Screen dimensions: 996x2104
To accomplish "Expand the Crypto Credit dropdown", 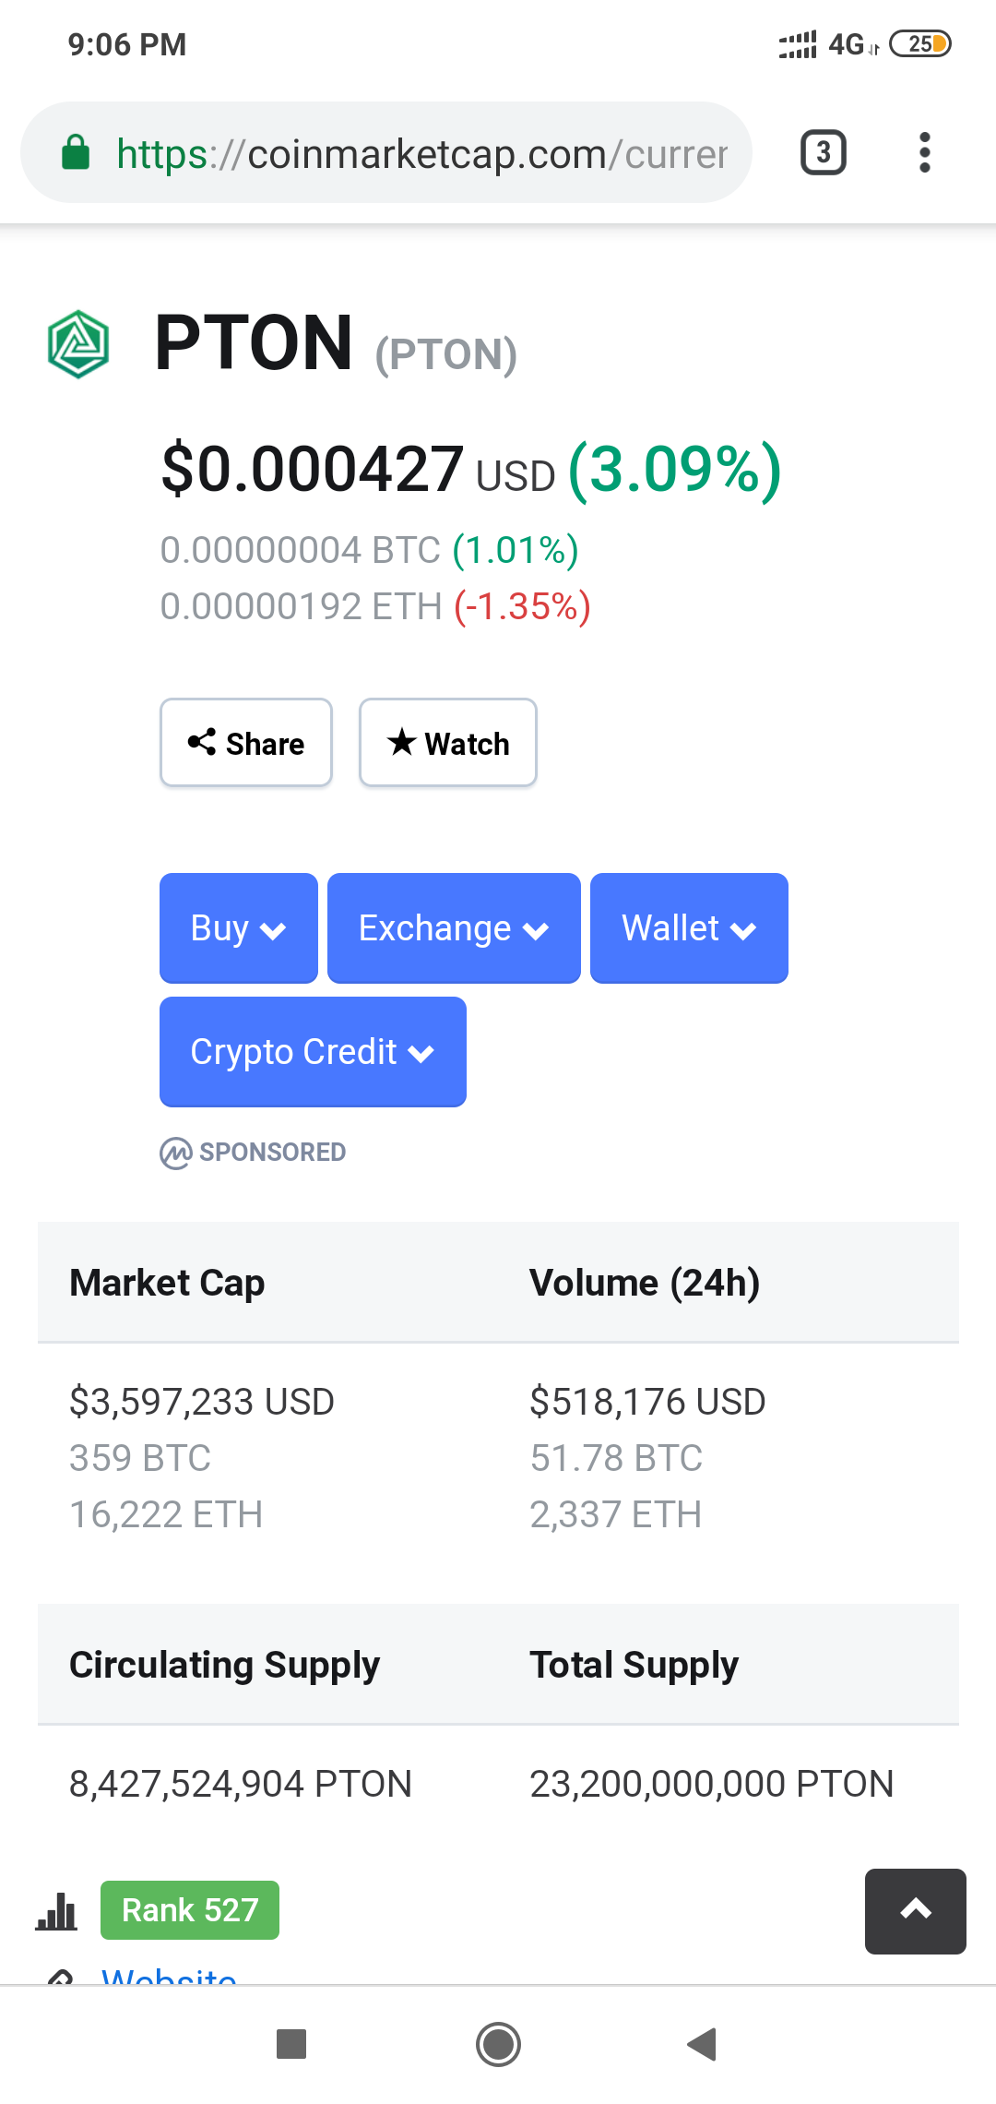I will [x=313, y=1052].
